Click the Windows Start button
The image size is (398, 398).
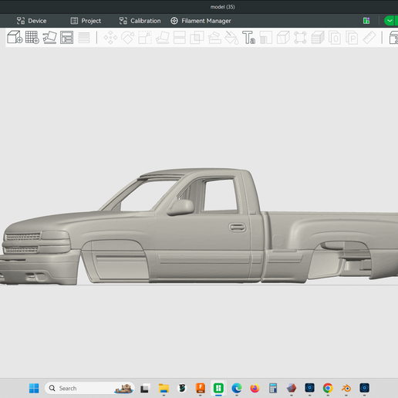click(34, 388)
